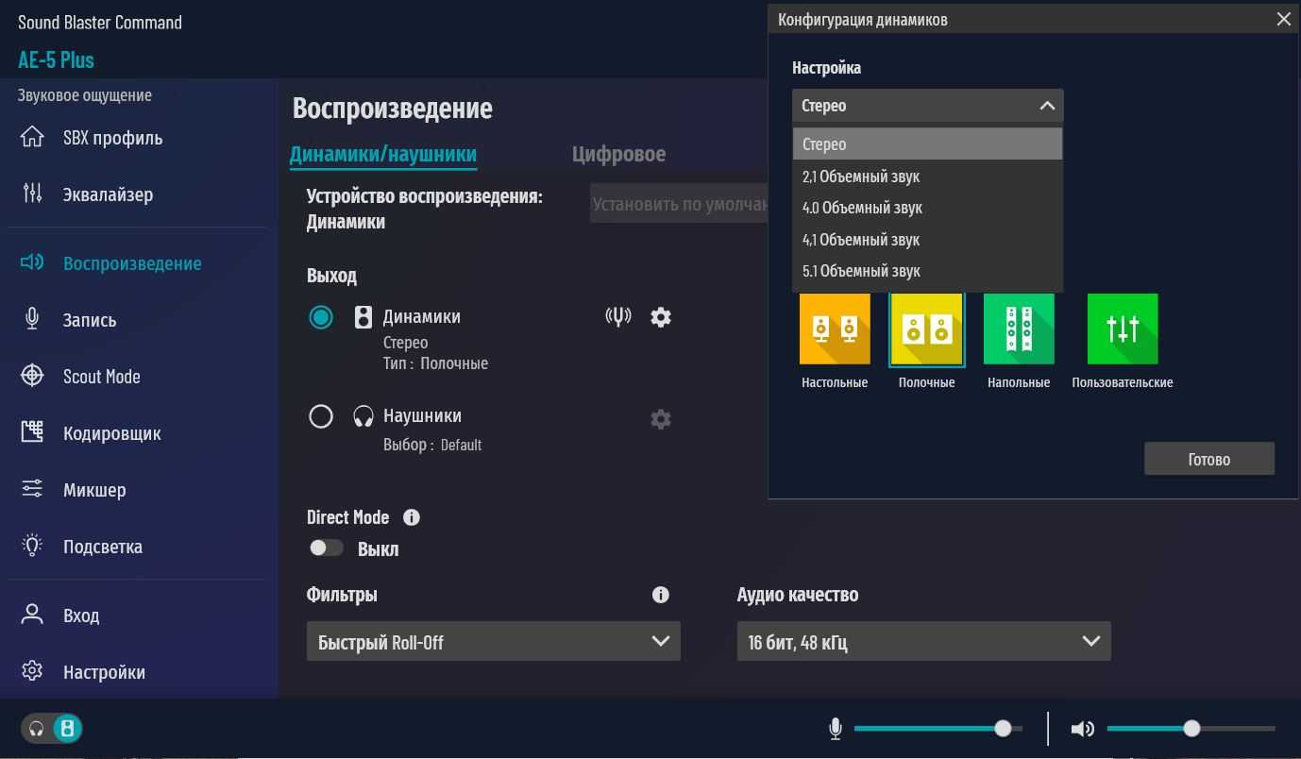Screen dimensions: 1301x759
Task: Choose the Напольные speaker type icon
Action: (1019, 329)
